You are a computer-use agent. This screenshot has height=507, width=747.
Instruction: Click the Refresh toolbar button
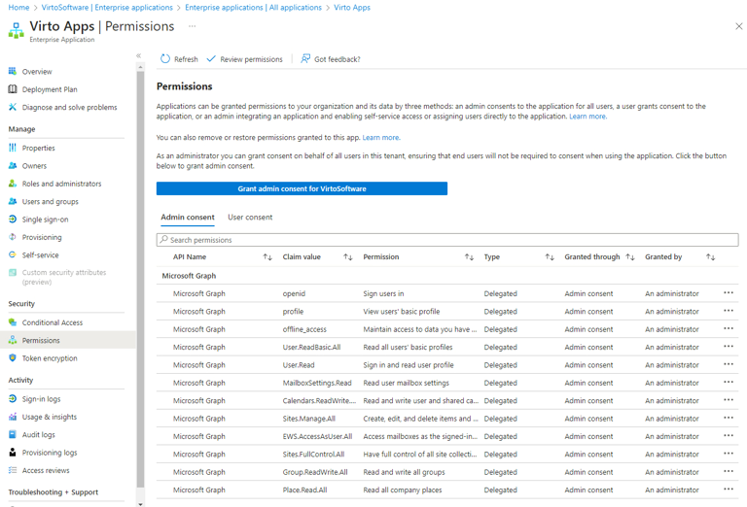[179, 59]
